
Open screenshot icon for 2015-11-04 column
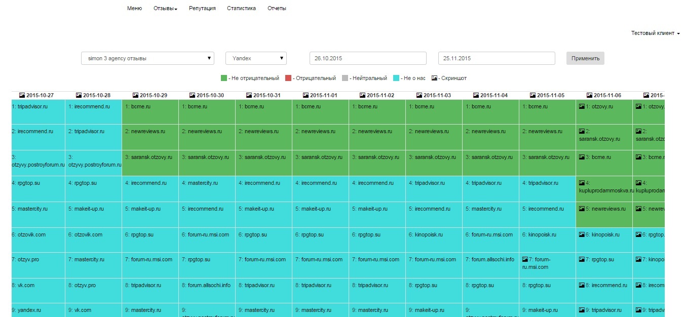point(476,95)
